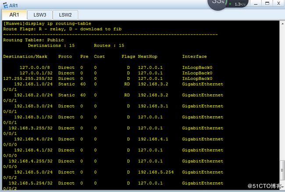Click destination 192.168.1.0/24
285x192 pixels.
[x=33, y=84]
